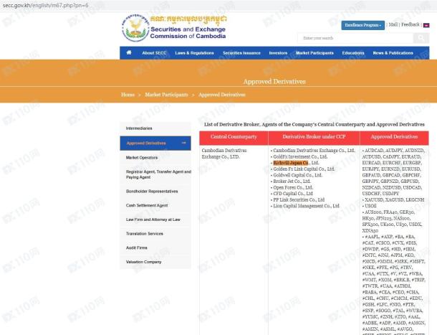
Task: Click the Central Counterparty column header
Action: tap(234, 137)
